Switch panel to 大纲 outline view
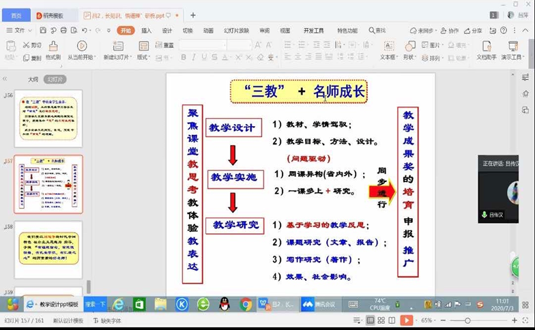Image resolution: width=535 pixels, height=330 pixels. pos(33,79)
